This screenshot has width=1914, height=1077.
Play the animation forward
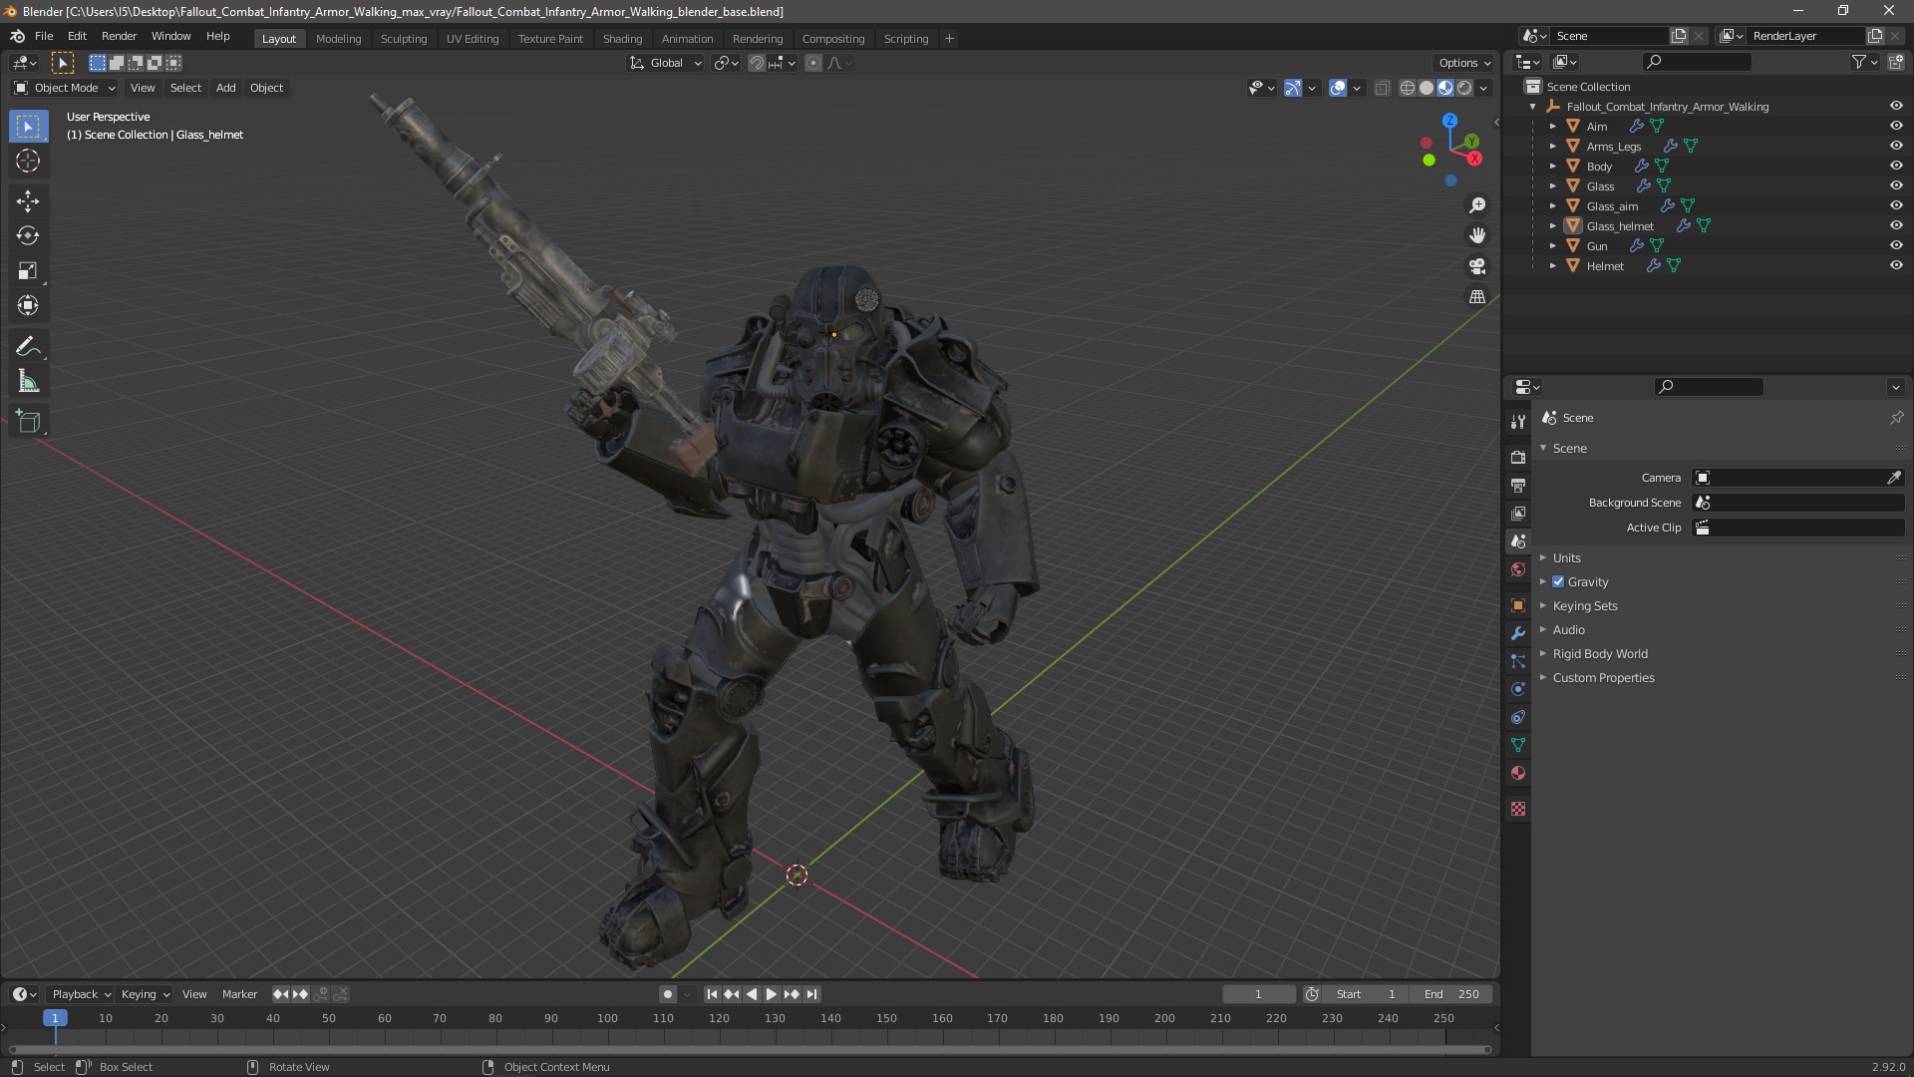point(771,994)
